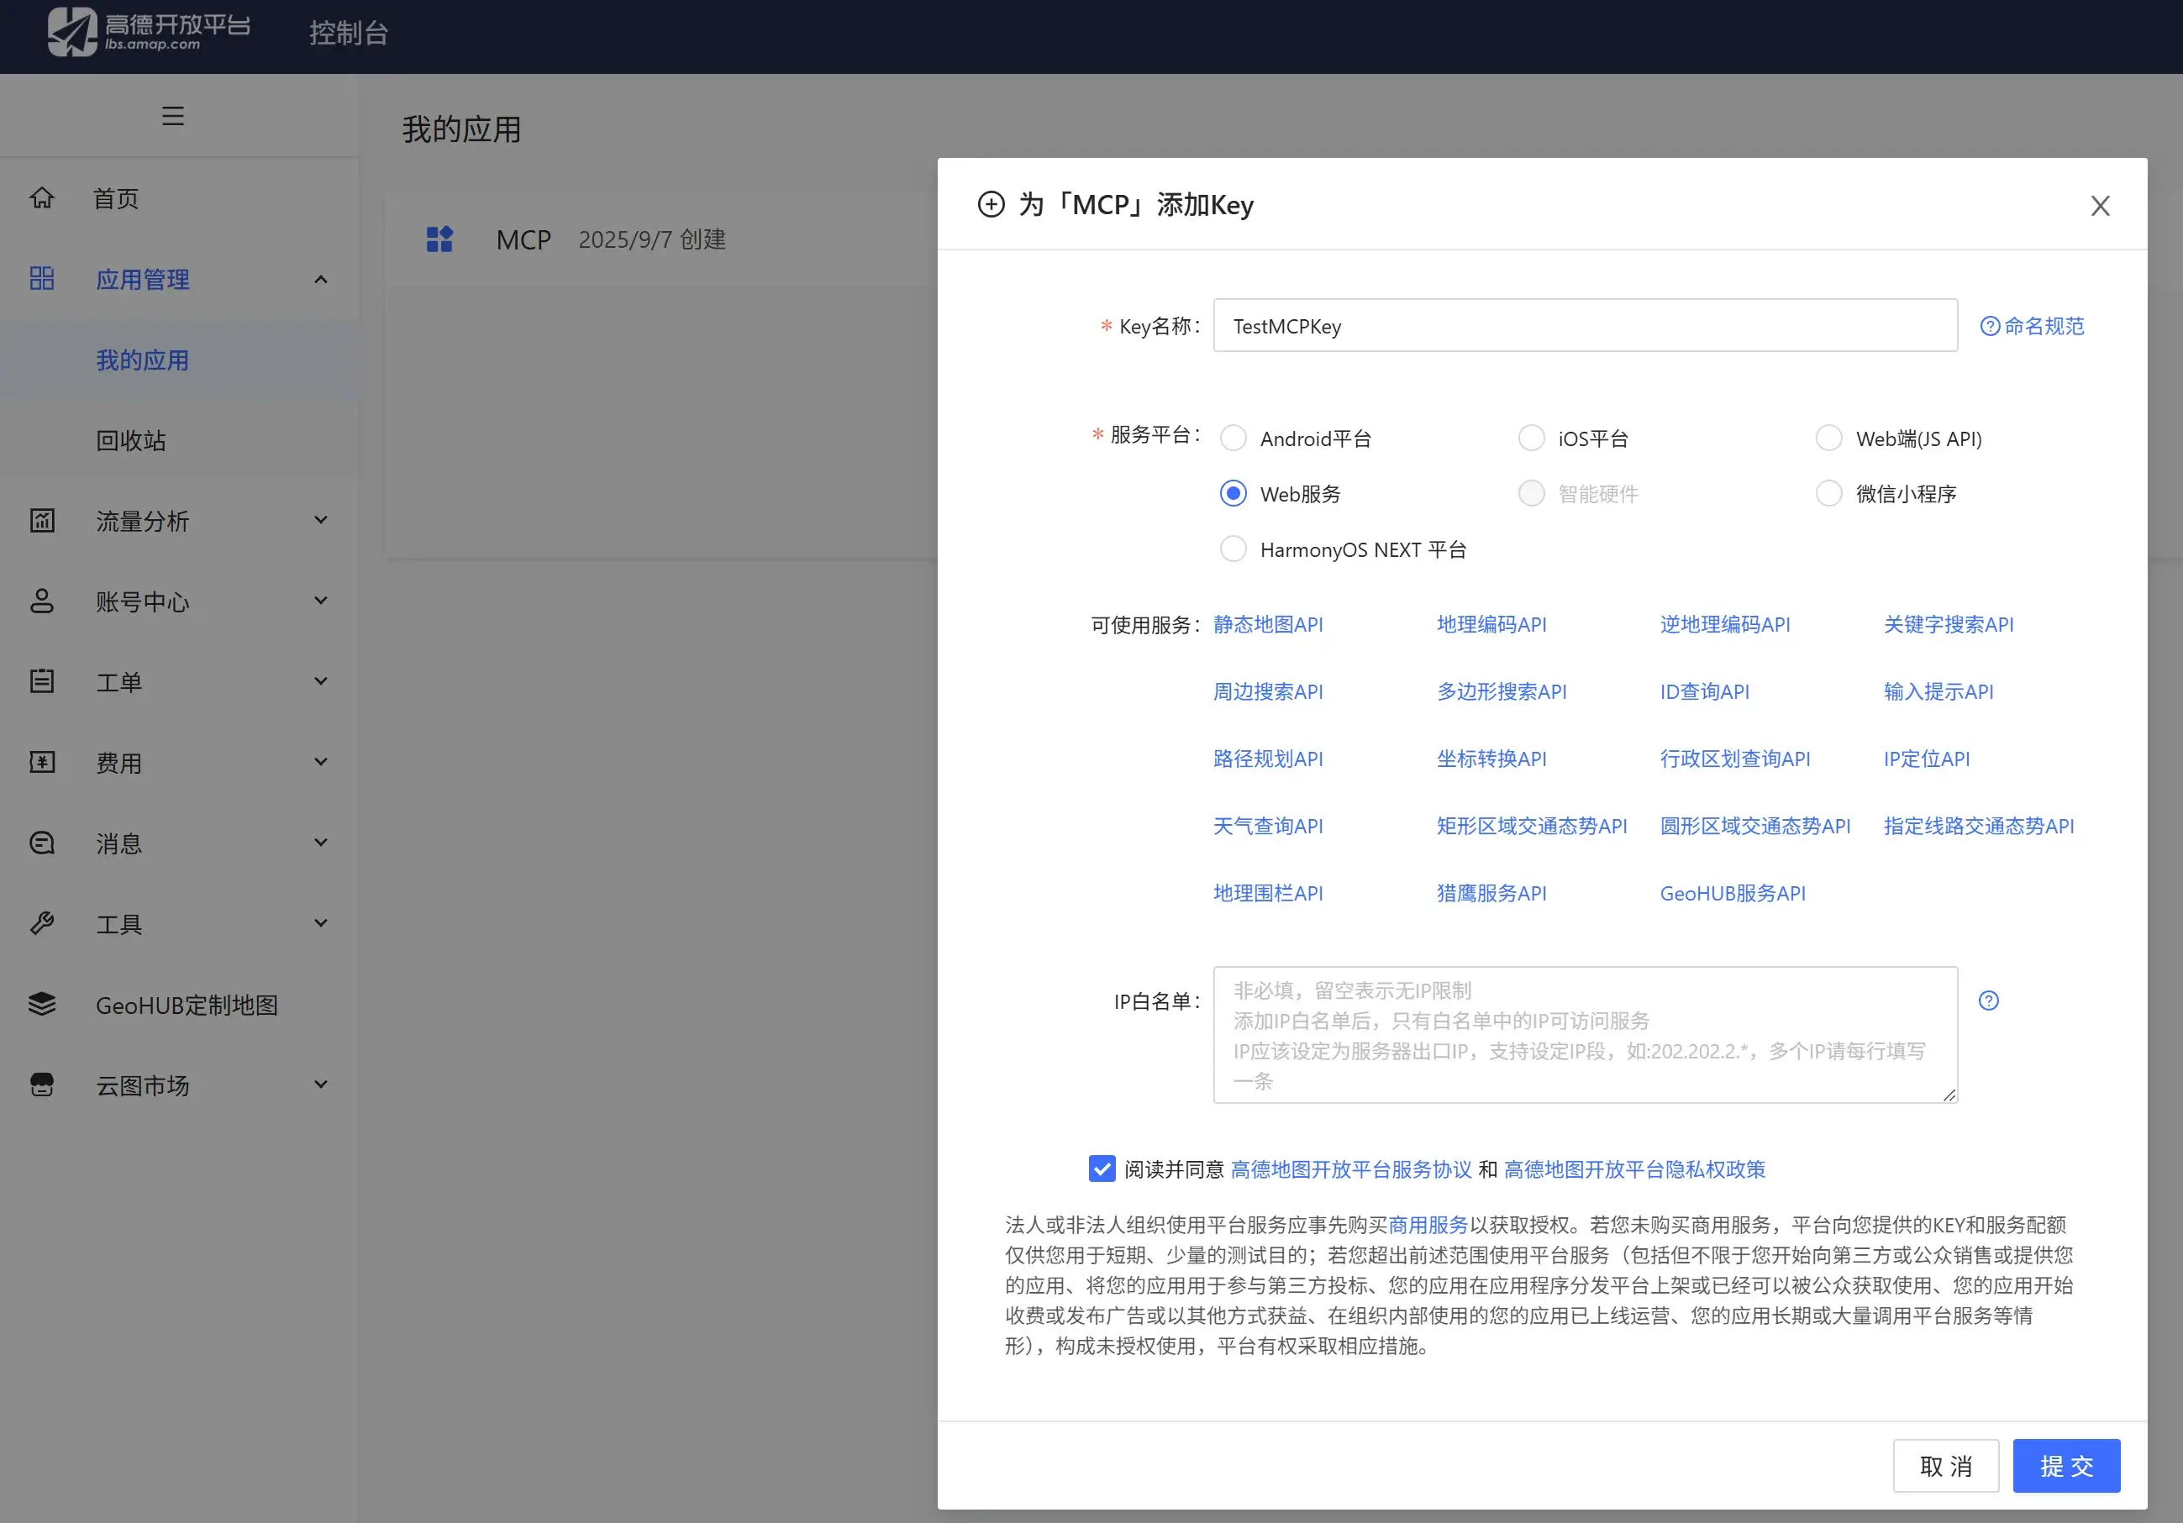Open 高德地图开放平台服务协议 link
Image resolution: width=2183 pixels, height=1523 pixels.
[x=1351, y=1169]
